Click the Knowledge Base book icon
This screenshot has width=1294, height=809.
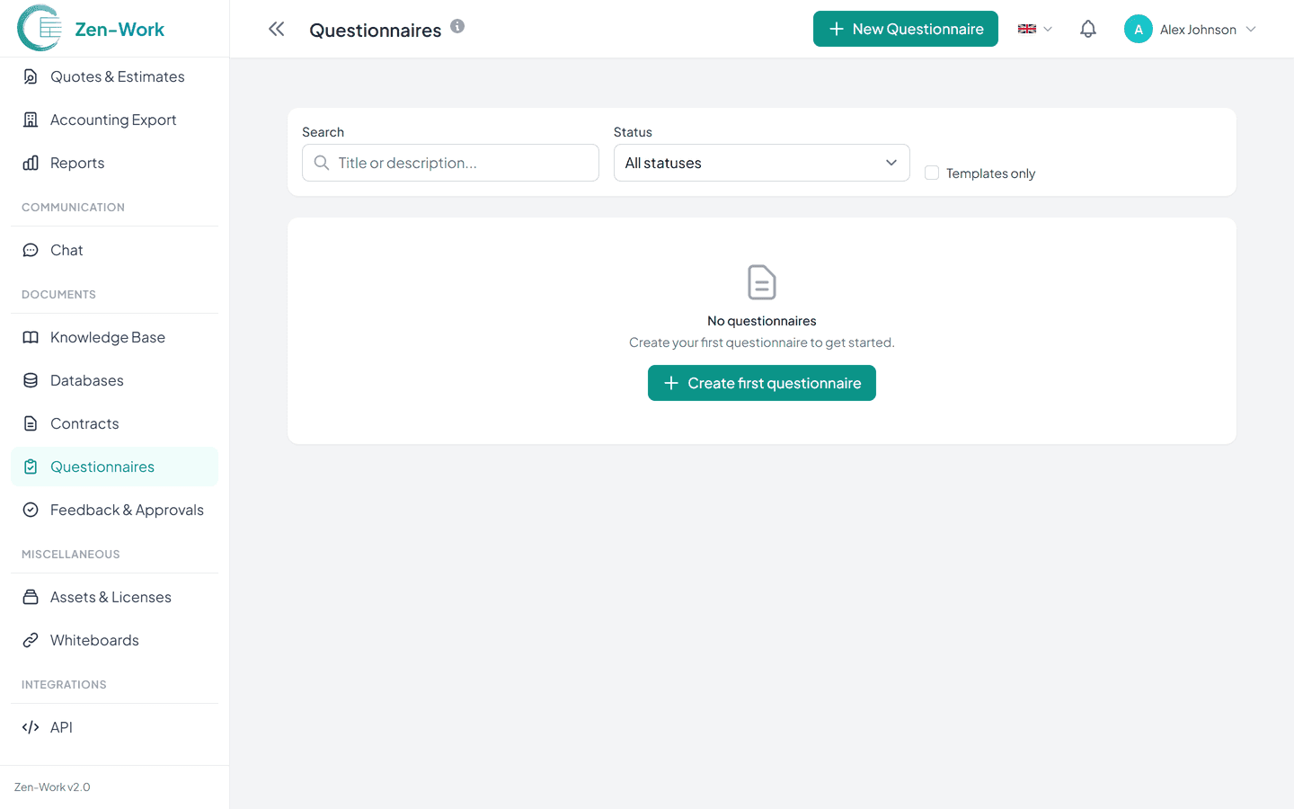(x=31, y=337)
